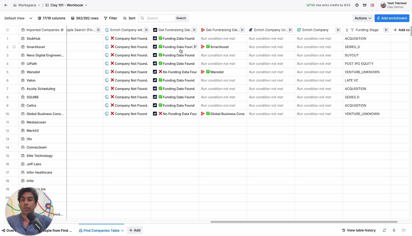Open the Workspace dropdown
Screen dimensions: 412x236
click(27, 5)
